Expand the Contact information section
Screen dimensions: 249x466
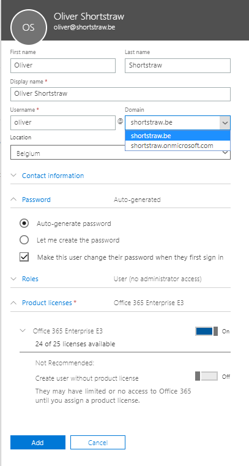[53, 176]
